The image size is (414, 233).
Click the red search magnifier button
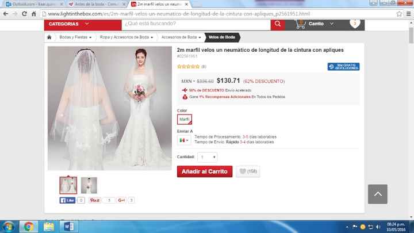[x=278, y=24]
